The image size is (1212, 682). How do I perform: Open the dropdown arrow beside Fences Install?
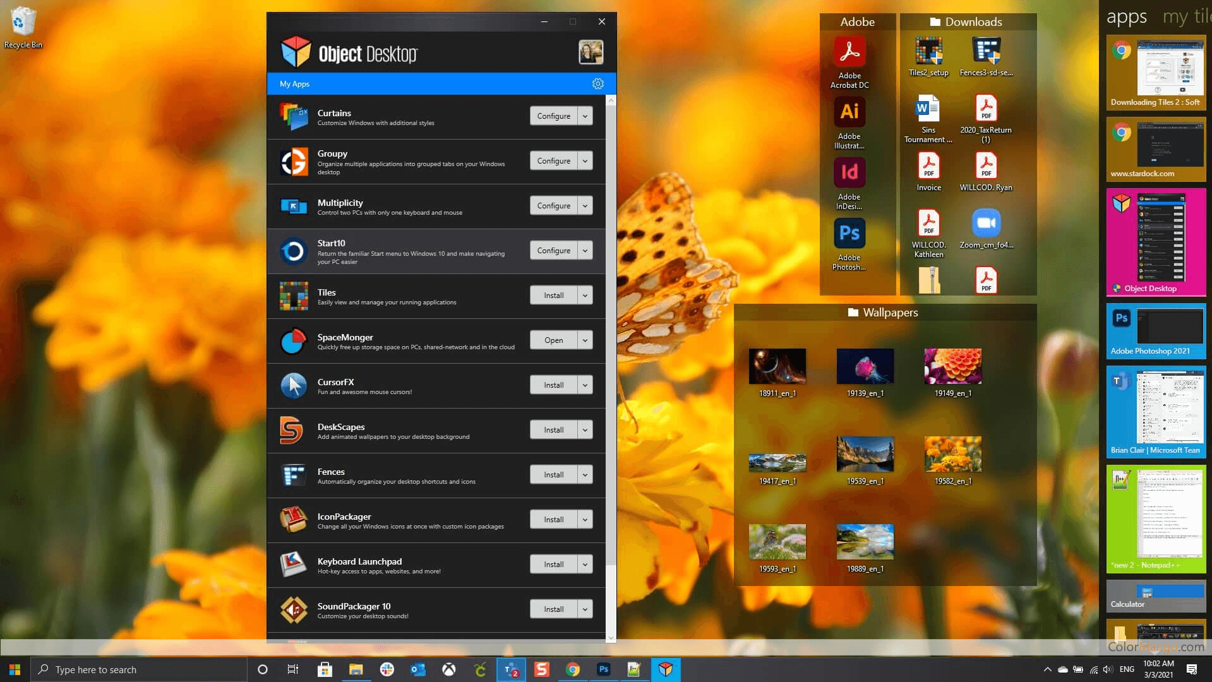click(x=585, y=475)
